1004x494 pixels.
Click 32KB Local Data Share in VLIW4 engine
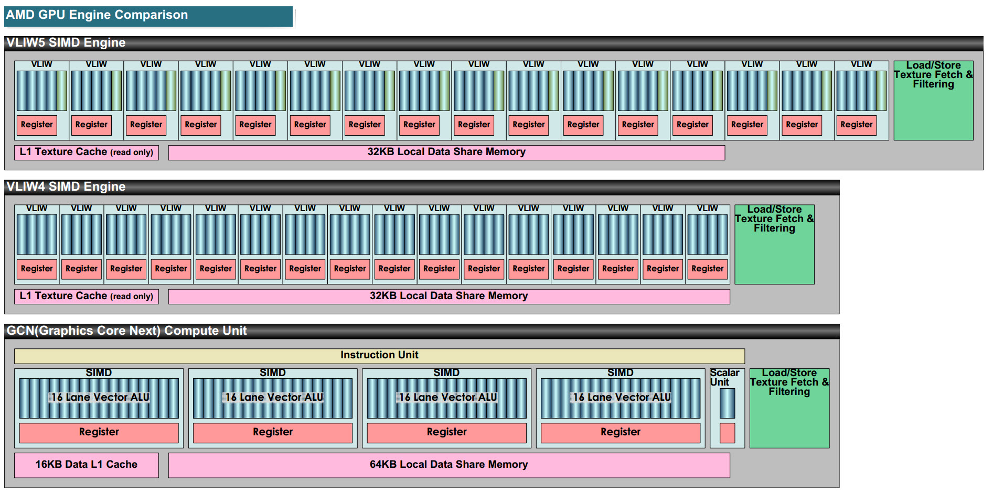[449, 297]
